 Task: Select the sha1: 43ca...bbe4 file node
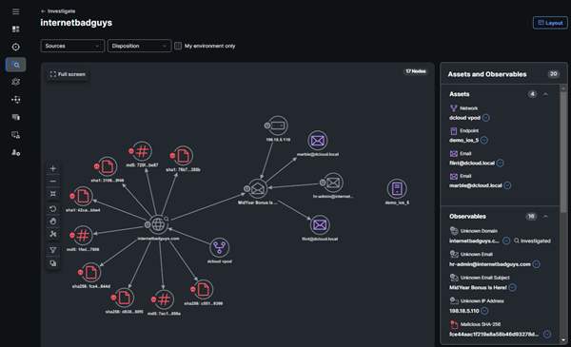(83, 197)
